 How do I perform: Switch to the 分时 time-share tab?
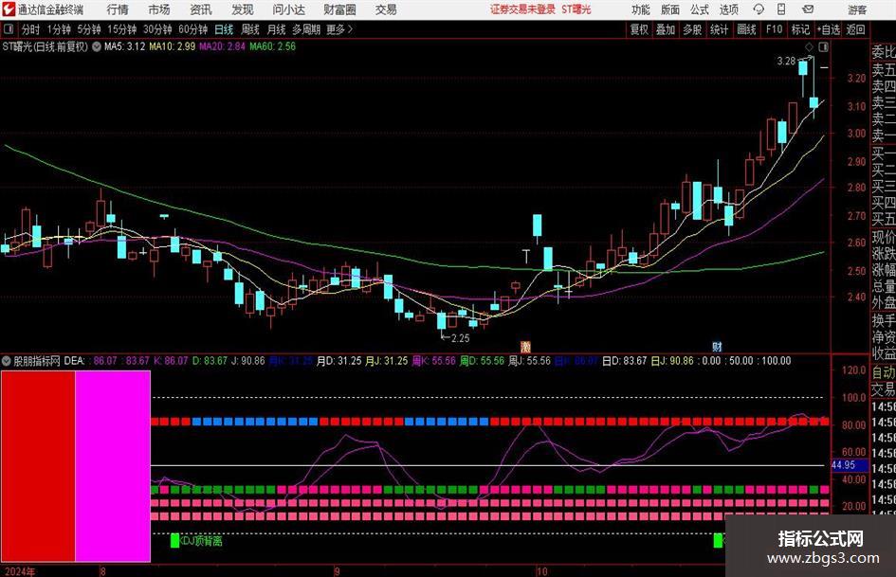point(30,29)
